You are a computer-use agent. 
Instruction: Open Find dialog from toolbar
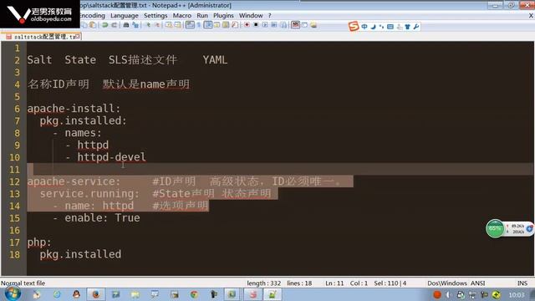pyautogui.click(x=126, y=25)
